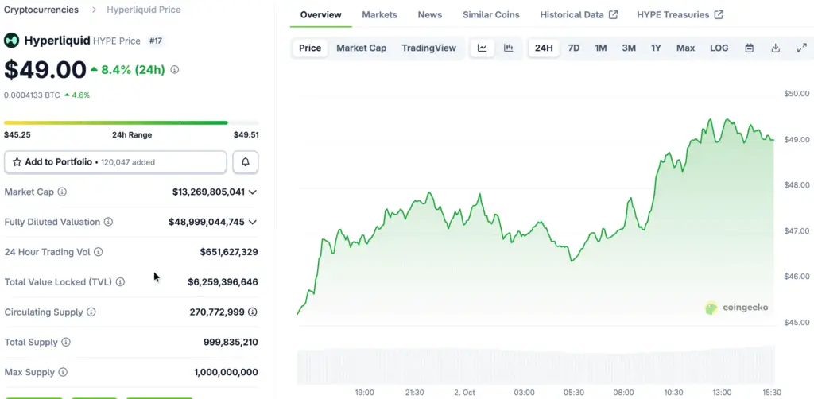Open the Markets tab
This screenshot has width=814, height=399.
tap(379, 15)
